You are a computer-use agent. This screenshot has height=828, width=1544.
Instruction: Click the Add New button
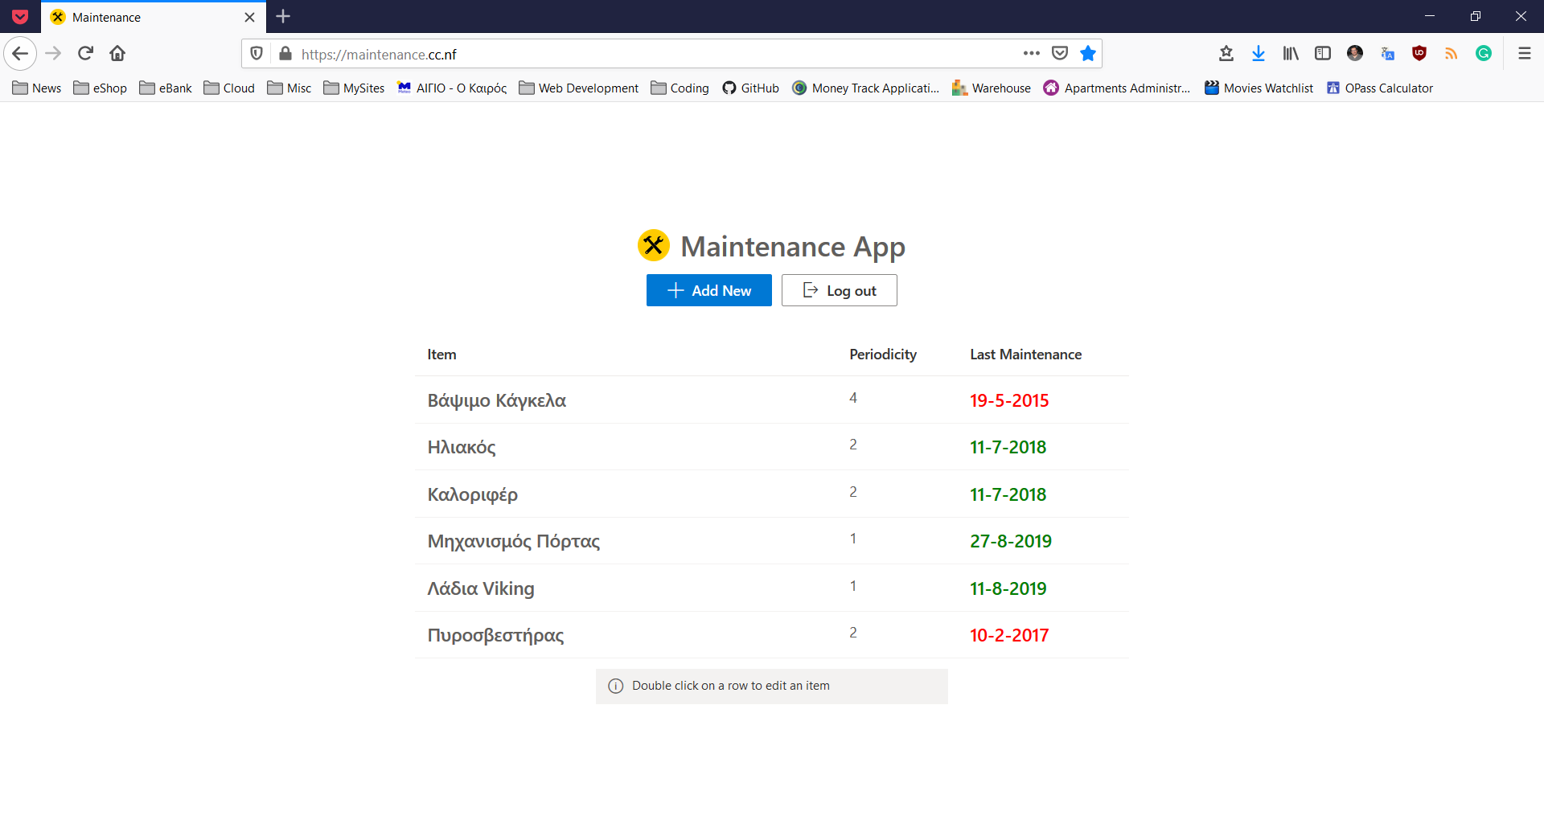(x=708, y=290)
